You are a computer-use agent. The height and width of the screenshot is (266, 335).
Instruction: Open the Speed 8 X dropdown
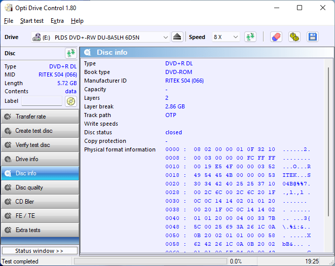[226, 37]
